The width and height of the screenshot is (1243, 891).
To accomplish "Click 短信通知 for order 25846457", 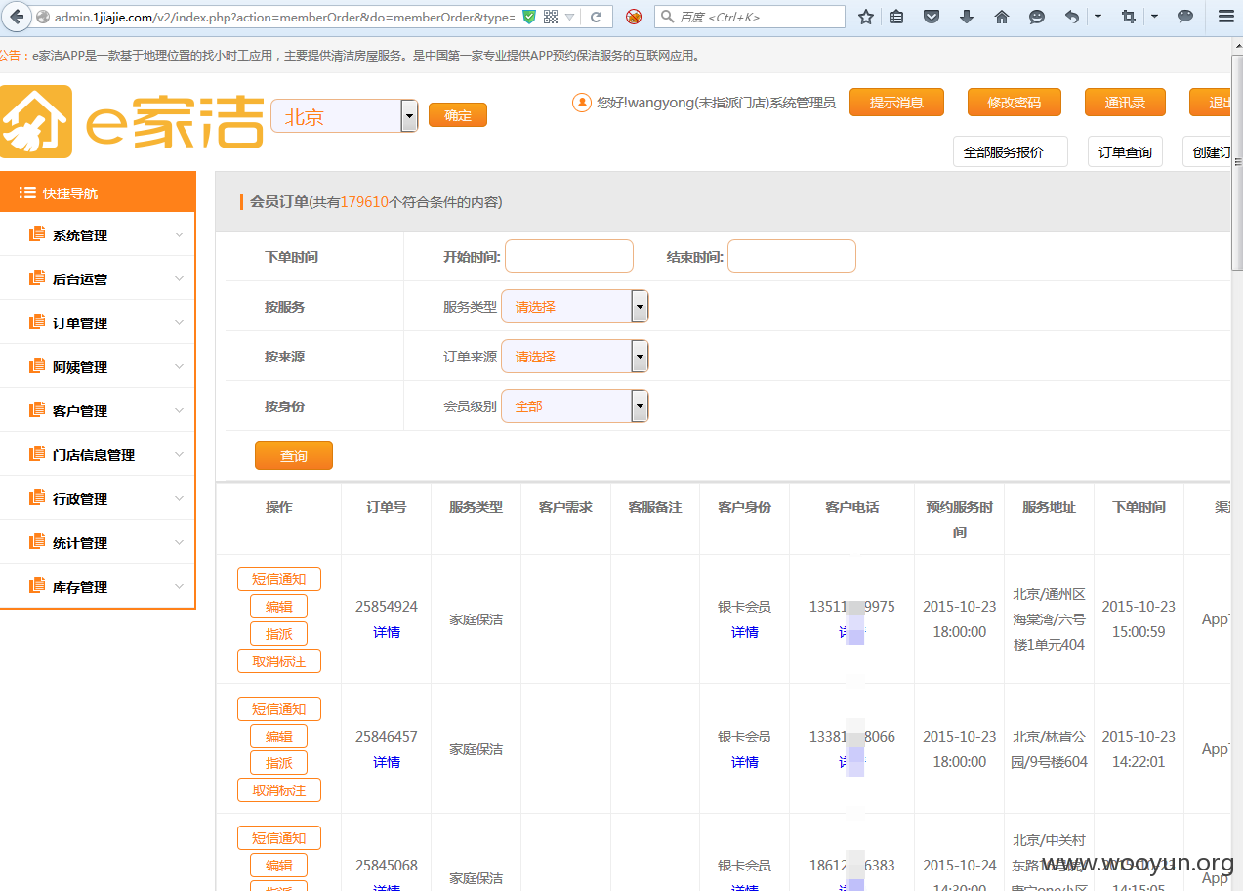I will tap(279, 709).
